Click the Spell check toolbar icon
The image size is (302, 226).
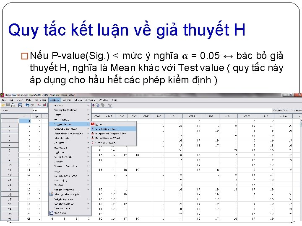(109, 105)
